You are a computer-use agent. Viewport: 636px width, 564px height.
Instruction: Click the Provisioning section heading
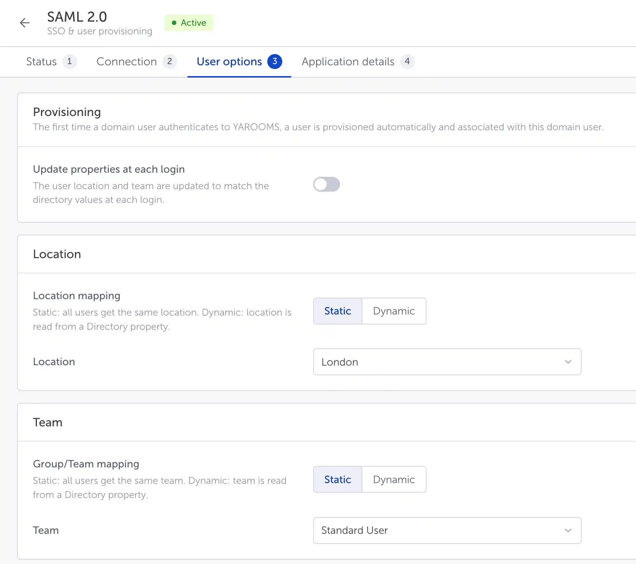67,112
